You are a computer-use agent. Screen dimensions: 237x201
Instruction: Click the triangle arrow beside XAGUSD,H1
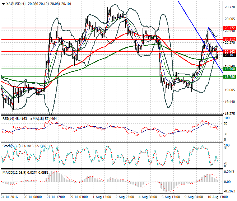point(4,4)
